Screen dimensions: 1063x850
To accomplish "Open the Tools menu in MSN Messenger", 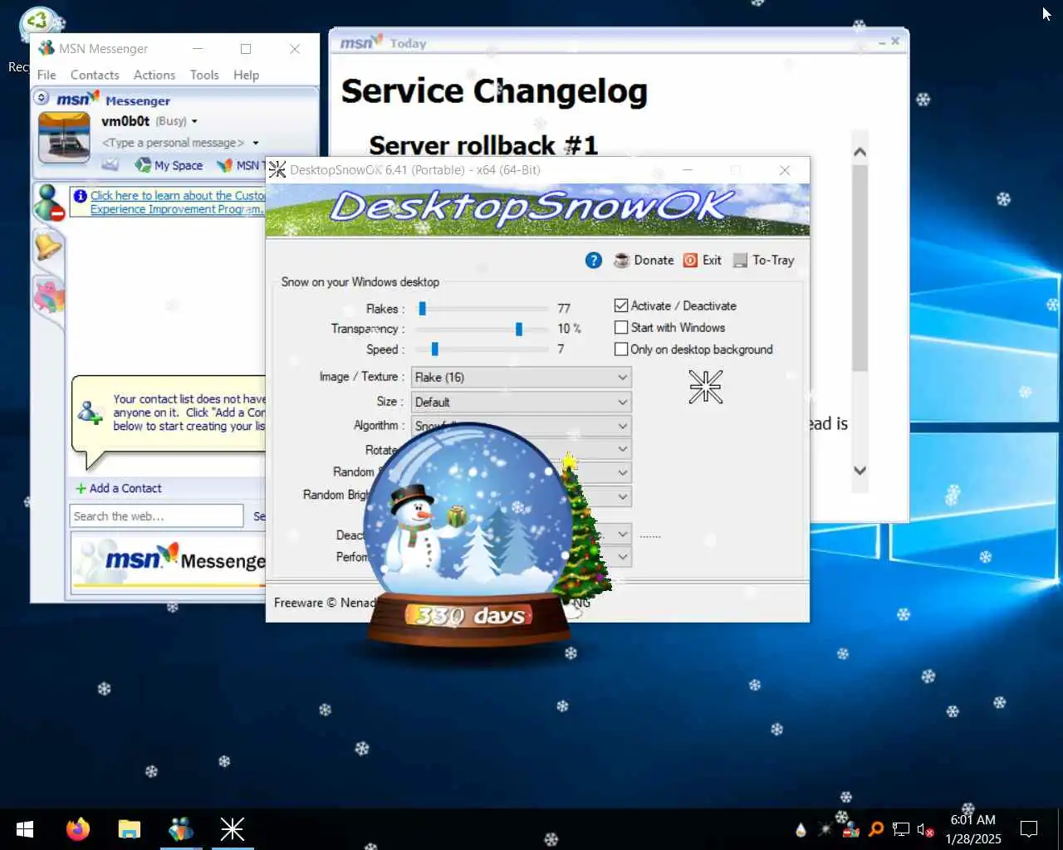I will click(204, 75).
